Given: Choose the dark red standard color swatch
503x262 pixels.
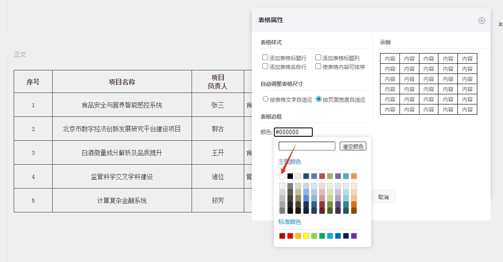Looking at the screenshot, I should [x=282, y=236].
